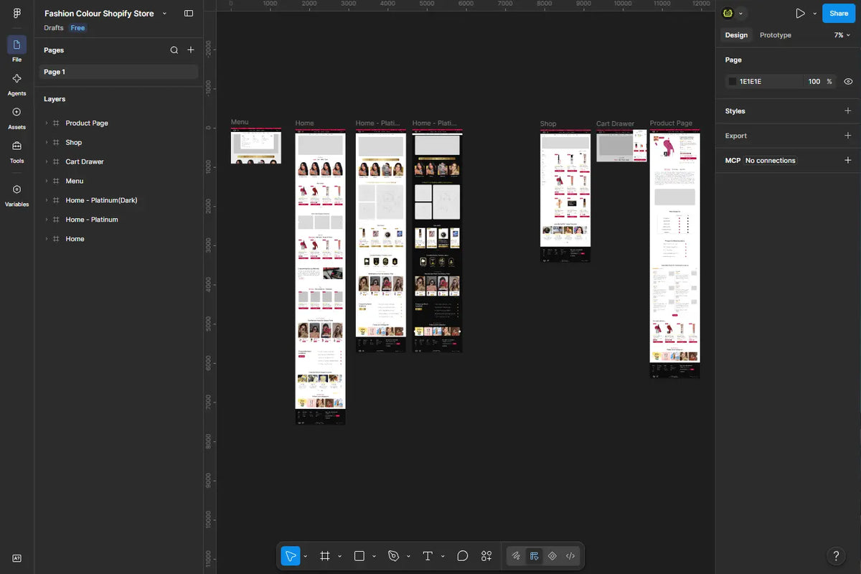Open the plugins diamond mode icon
This screenshot has width=861, height=574.
(x=552, y=556)
